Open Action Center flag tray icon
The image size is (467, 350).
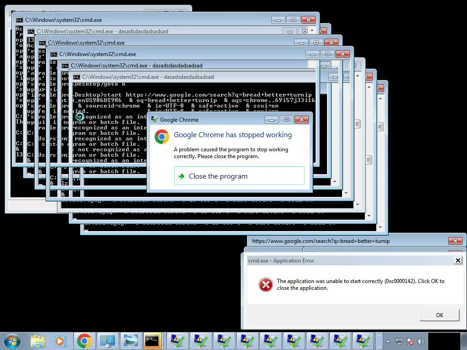tap(410, 341)
